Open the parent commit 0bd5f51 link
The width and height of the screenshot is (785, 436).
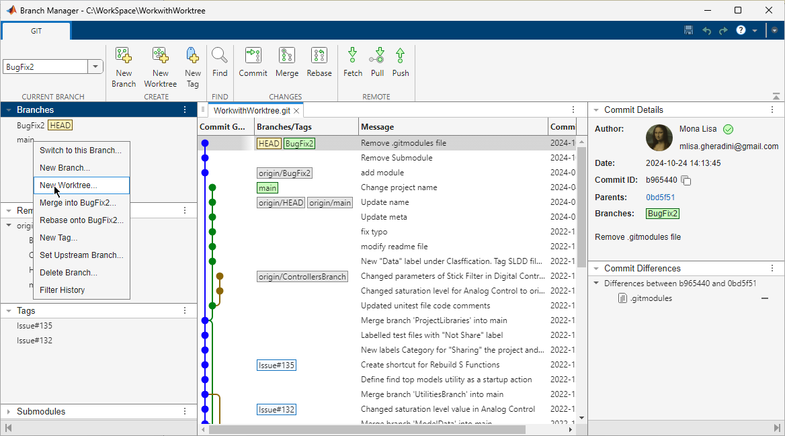[x=660, y=198]
